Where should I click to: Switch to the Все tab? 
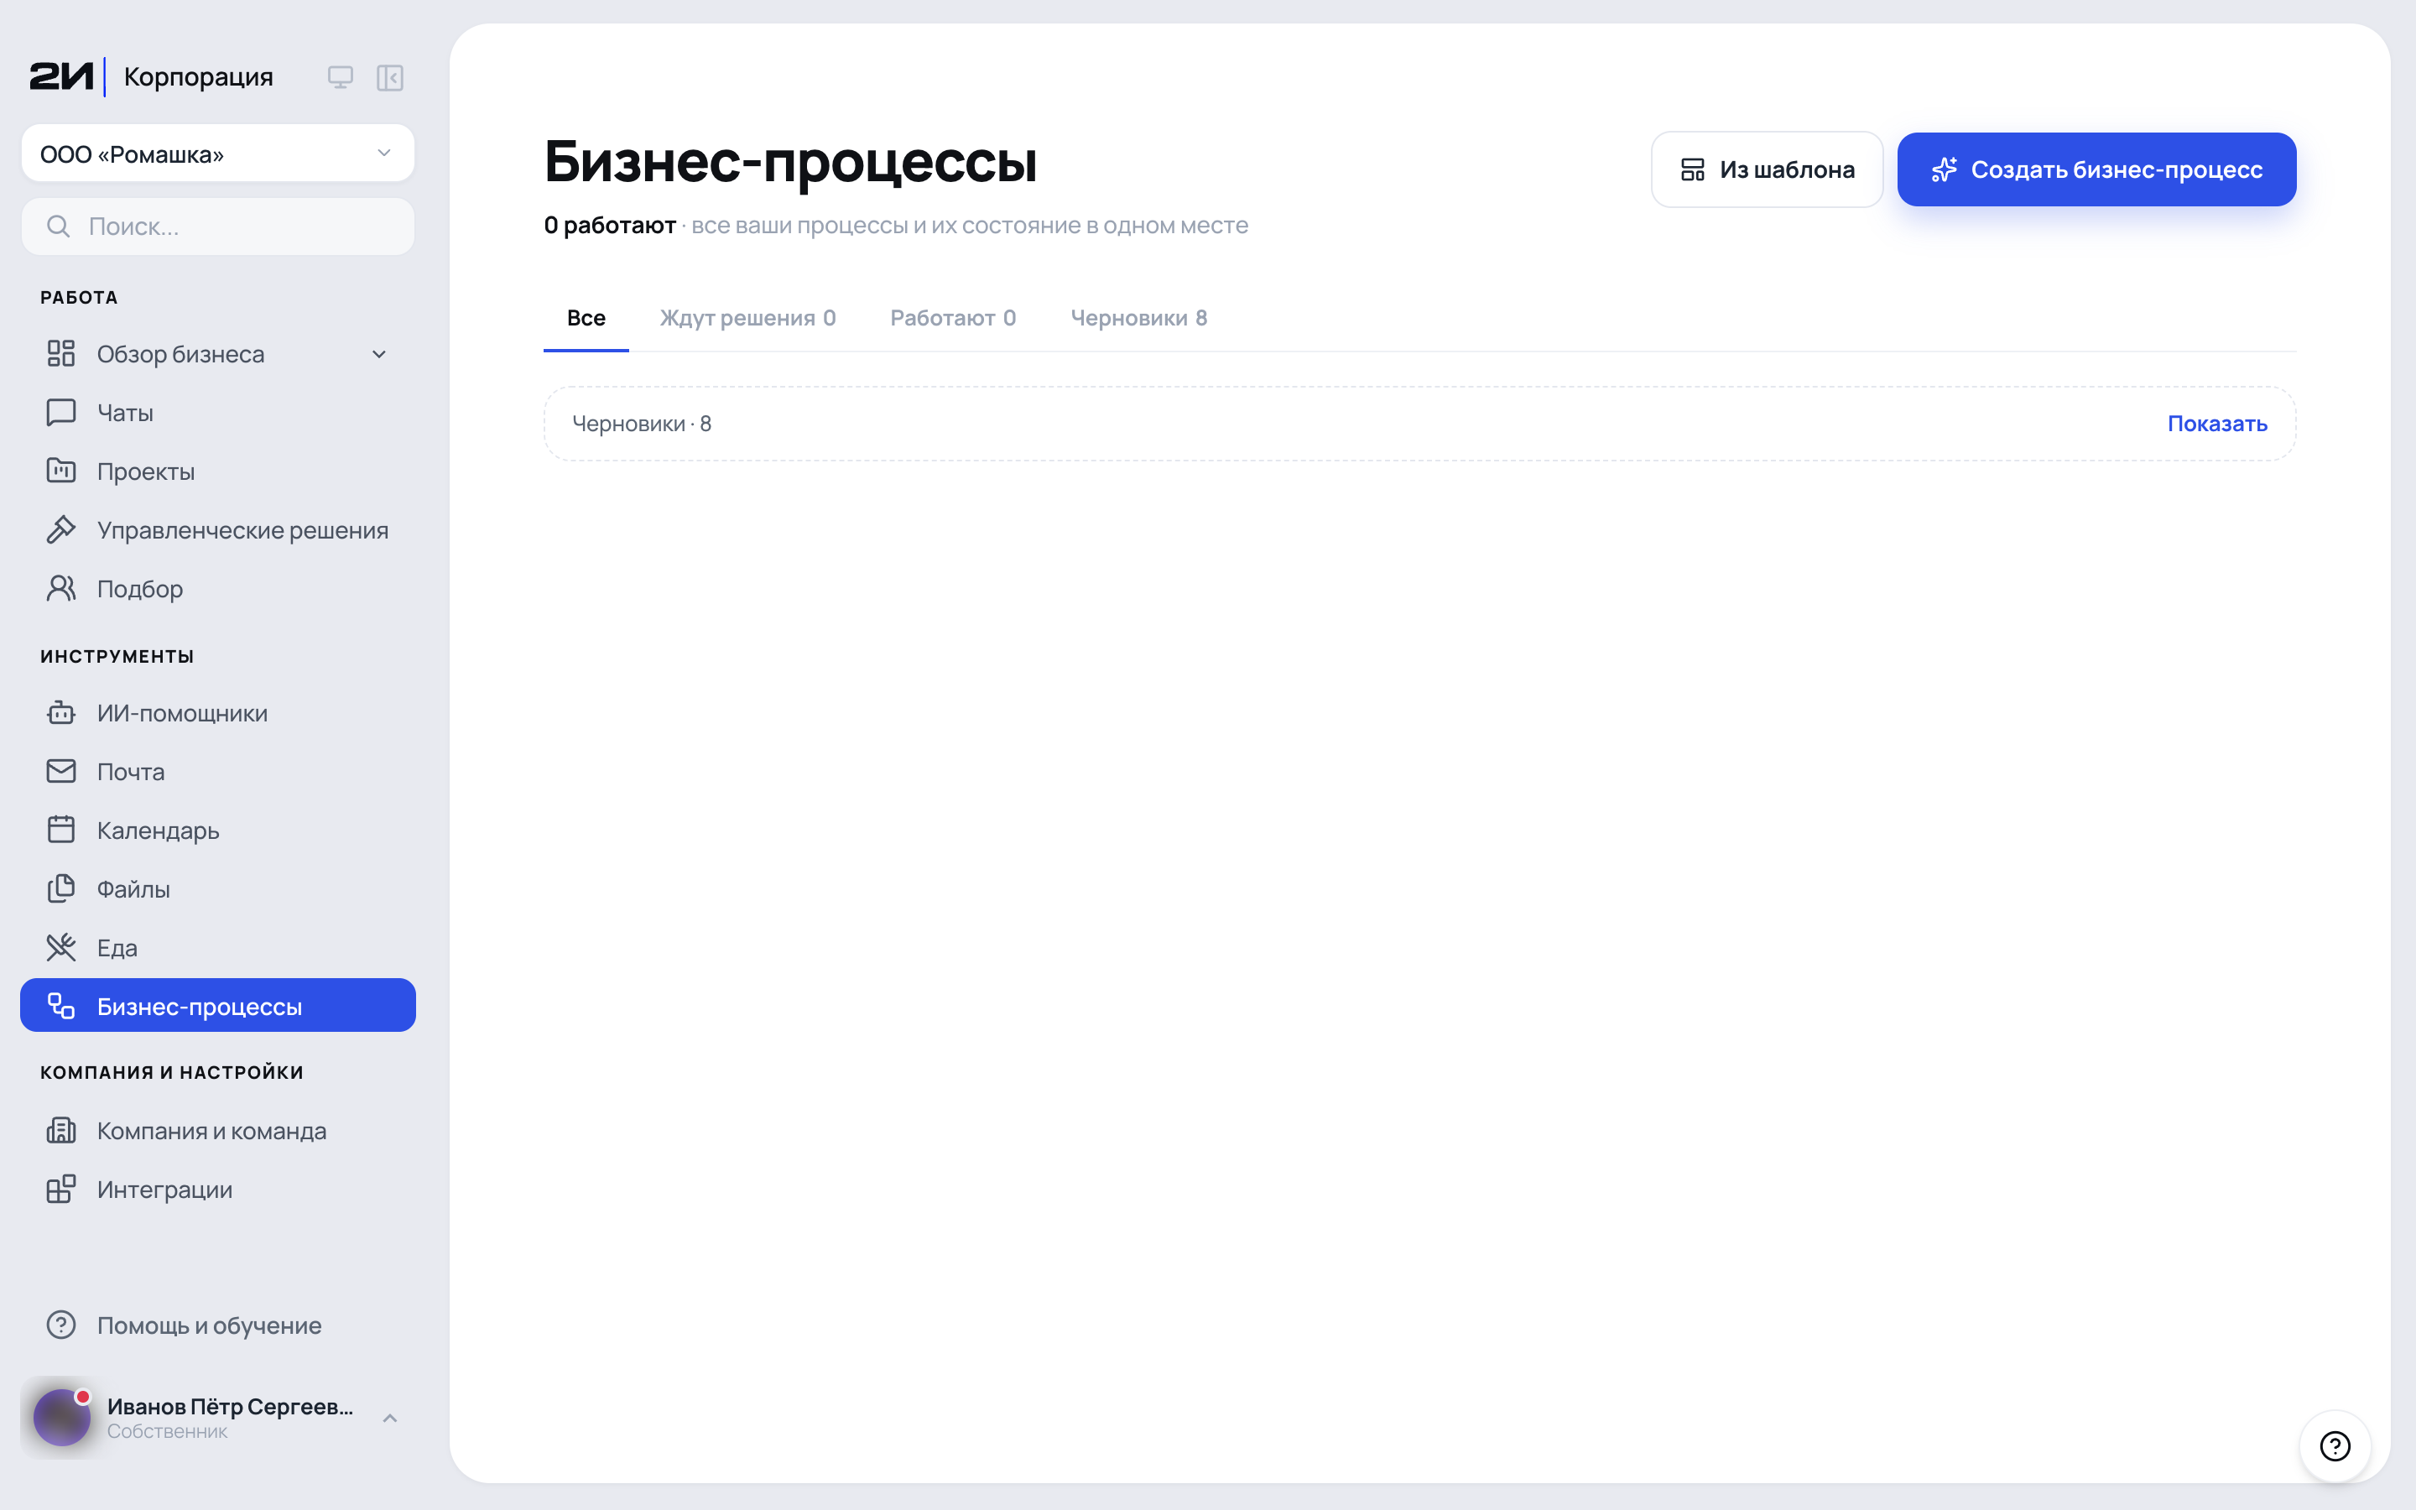coord(586,319)
